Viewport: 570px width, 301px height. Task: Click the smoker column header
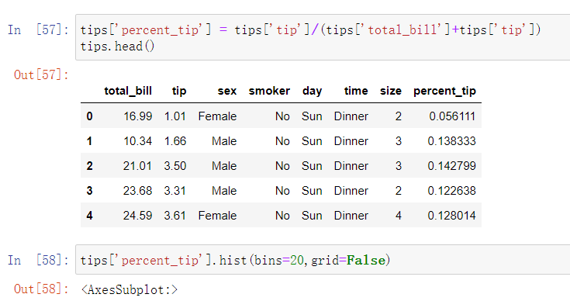(269, 91)
